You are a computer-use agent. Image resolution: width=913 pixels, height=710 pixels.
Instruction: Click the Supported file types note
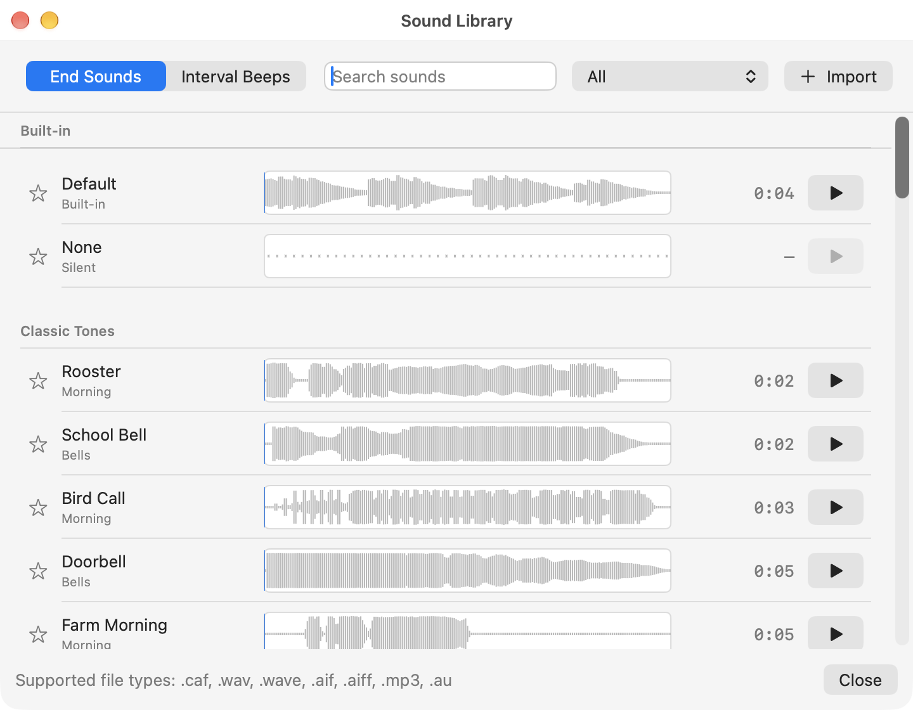coord(233,680)
